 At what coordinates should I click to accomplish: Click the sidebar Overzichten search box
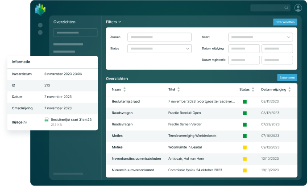point(75,33)
